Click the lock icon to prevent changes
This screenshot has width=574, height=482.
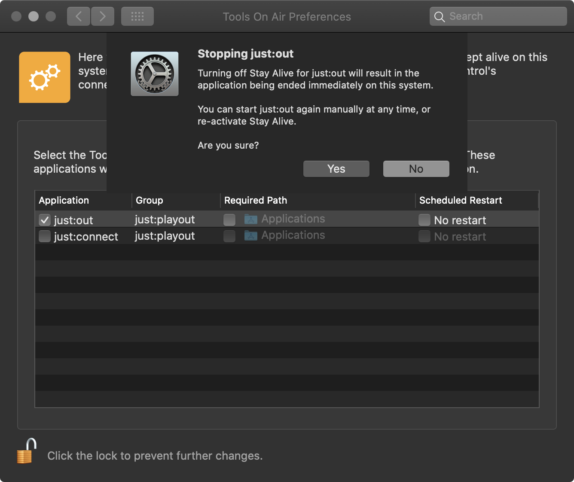27,451
